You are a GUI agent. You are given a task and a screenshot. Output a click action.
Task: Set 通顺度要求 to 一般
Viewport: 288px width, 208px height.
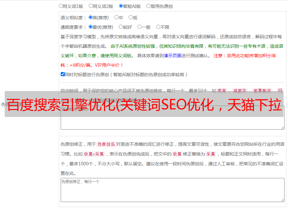coord(140,27)
